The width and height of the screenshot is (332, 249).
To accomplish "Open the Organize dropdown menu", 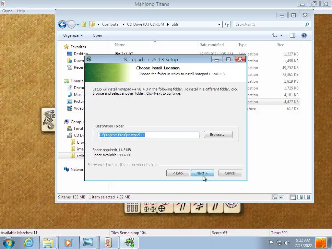I will [x=73, y=35].
